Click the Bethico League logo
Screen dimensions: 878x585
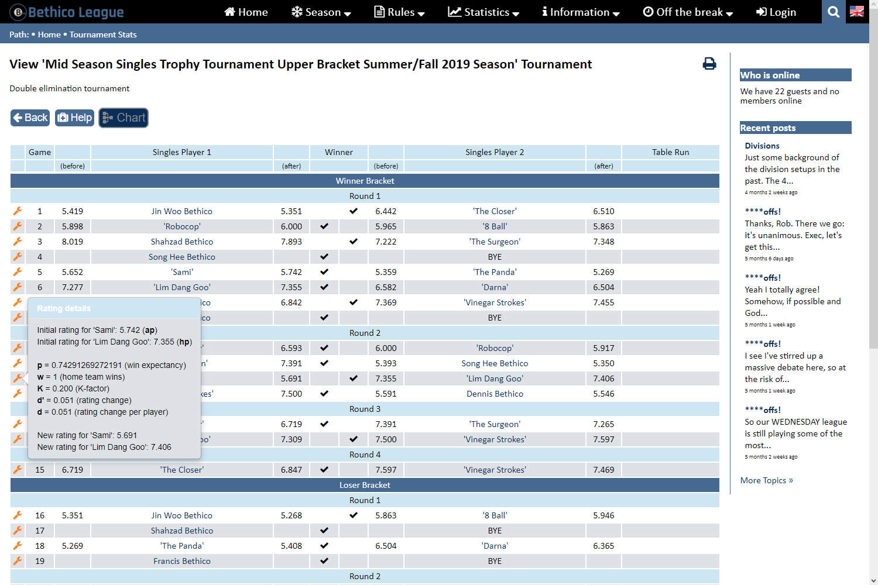tap(67, 12)
